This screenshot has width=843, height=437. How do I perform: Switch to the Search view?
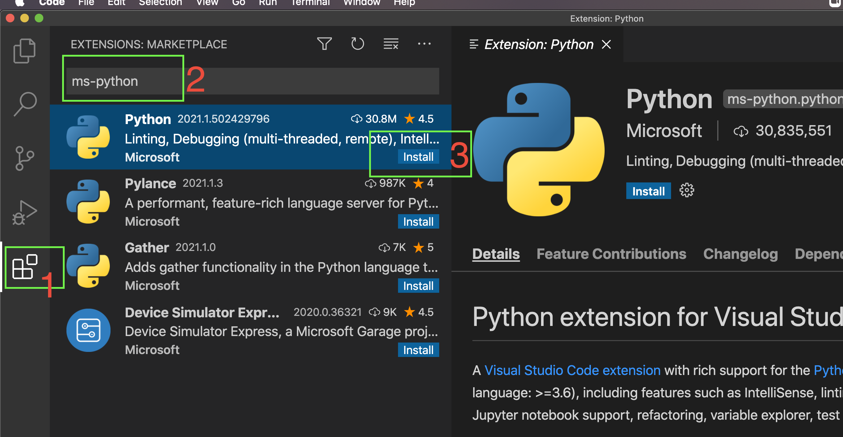(26, 104)
